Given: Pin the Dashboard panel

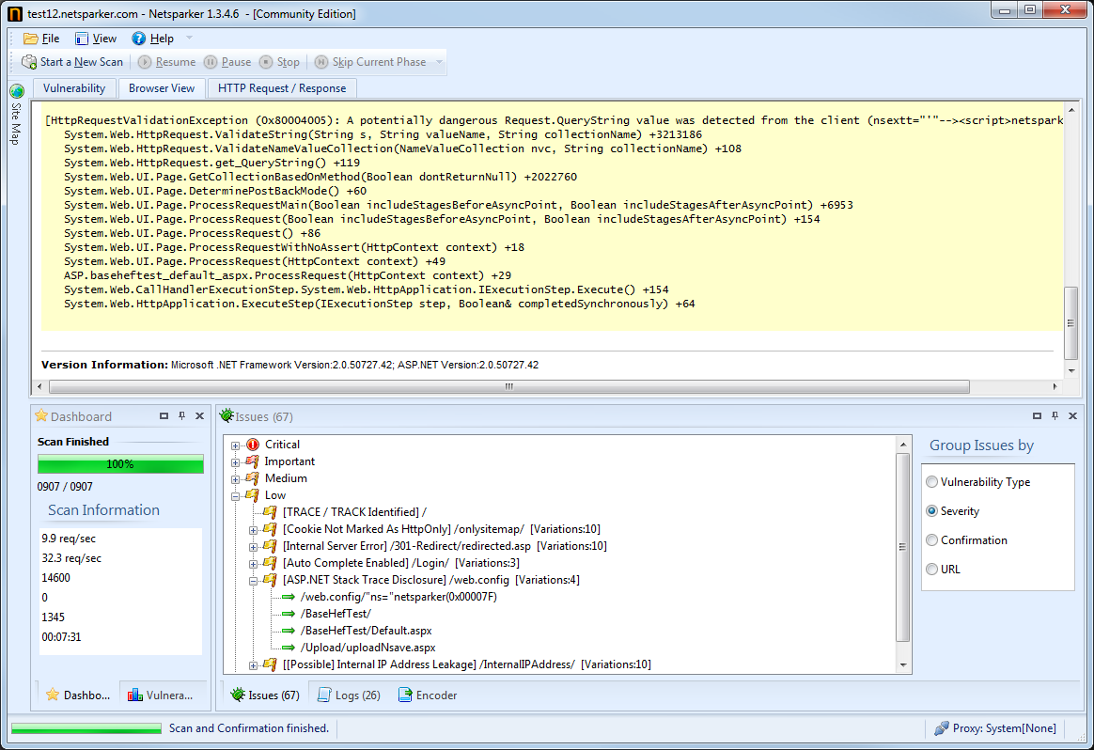Looking at the screenshot, I should coord(182,415).
